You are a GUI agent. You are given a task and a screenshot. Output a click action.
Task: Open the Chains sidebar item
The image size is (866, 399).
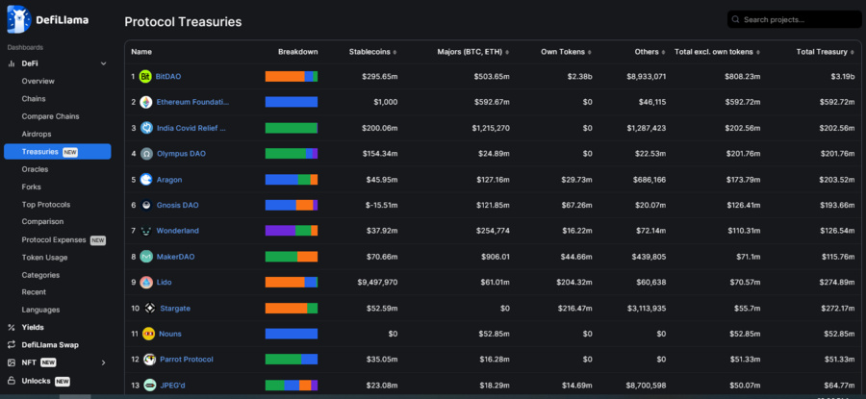pos(34,99)
